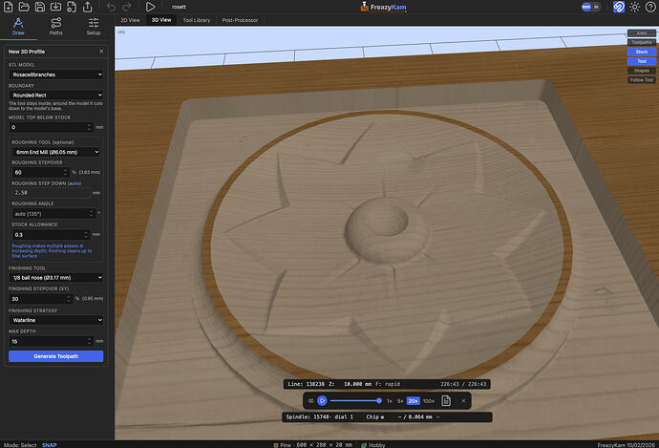659x448 pixels.
Task: Adjust the Roughing Angle stepper arrows
Action: tap(92, 214)
